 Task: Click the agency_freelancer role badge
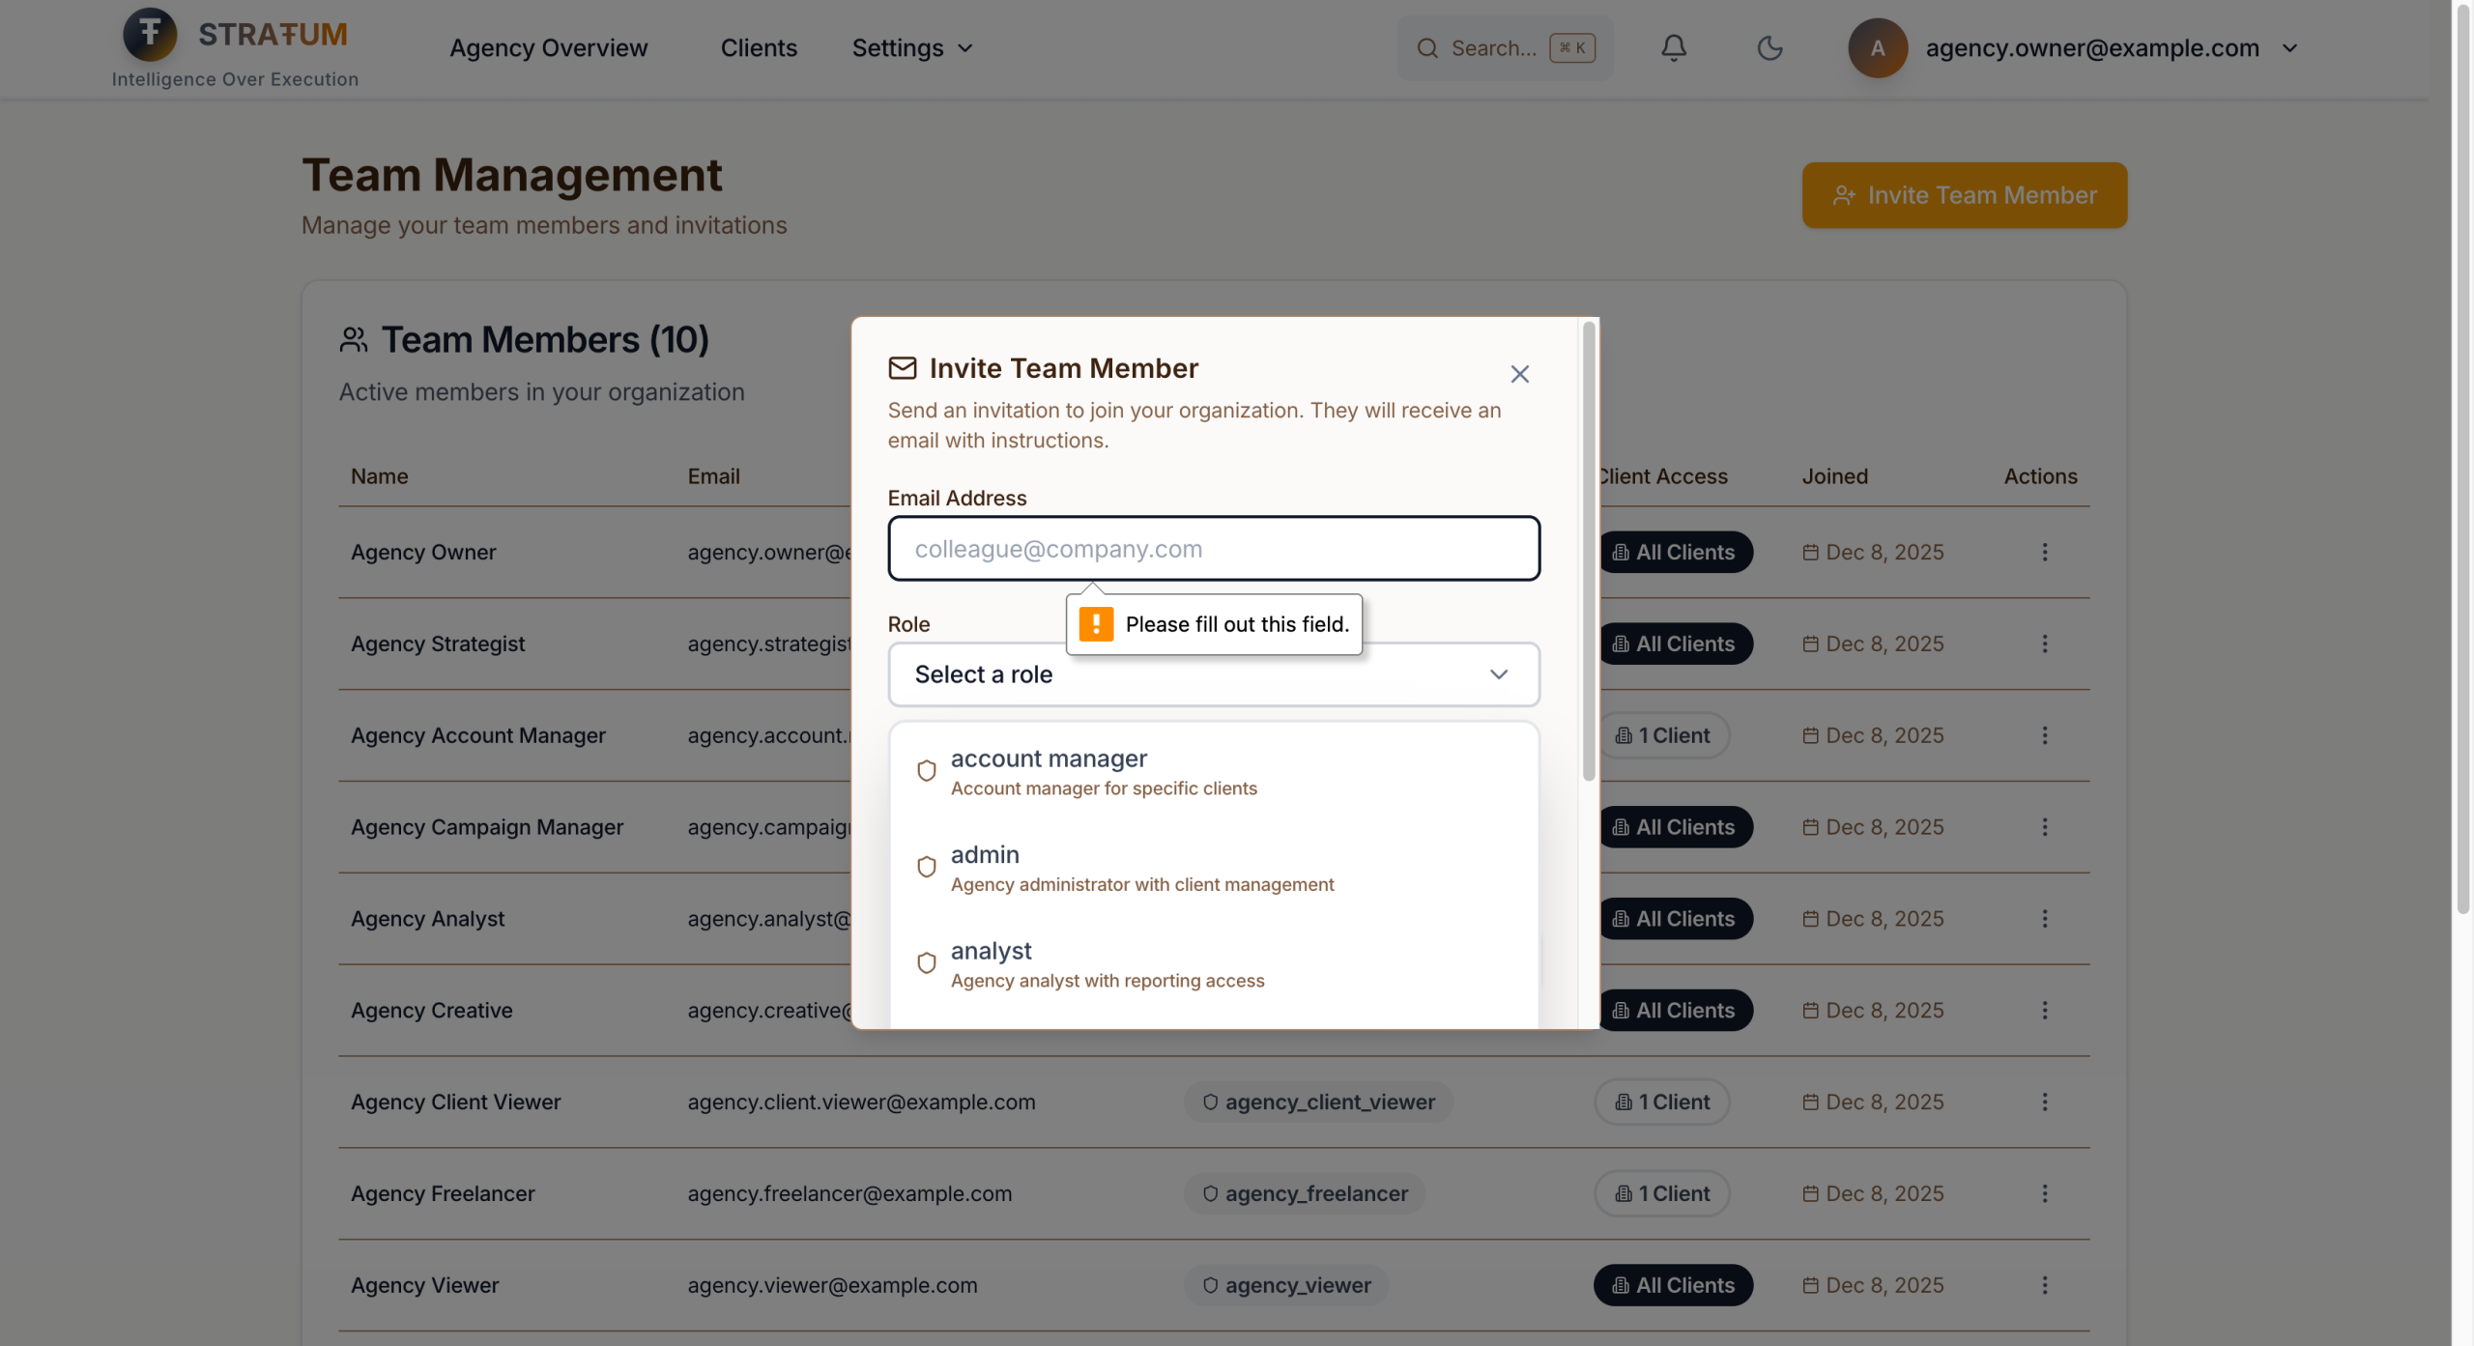(x=1305, y=1193)
